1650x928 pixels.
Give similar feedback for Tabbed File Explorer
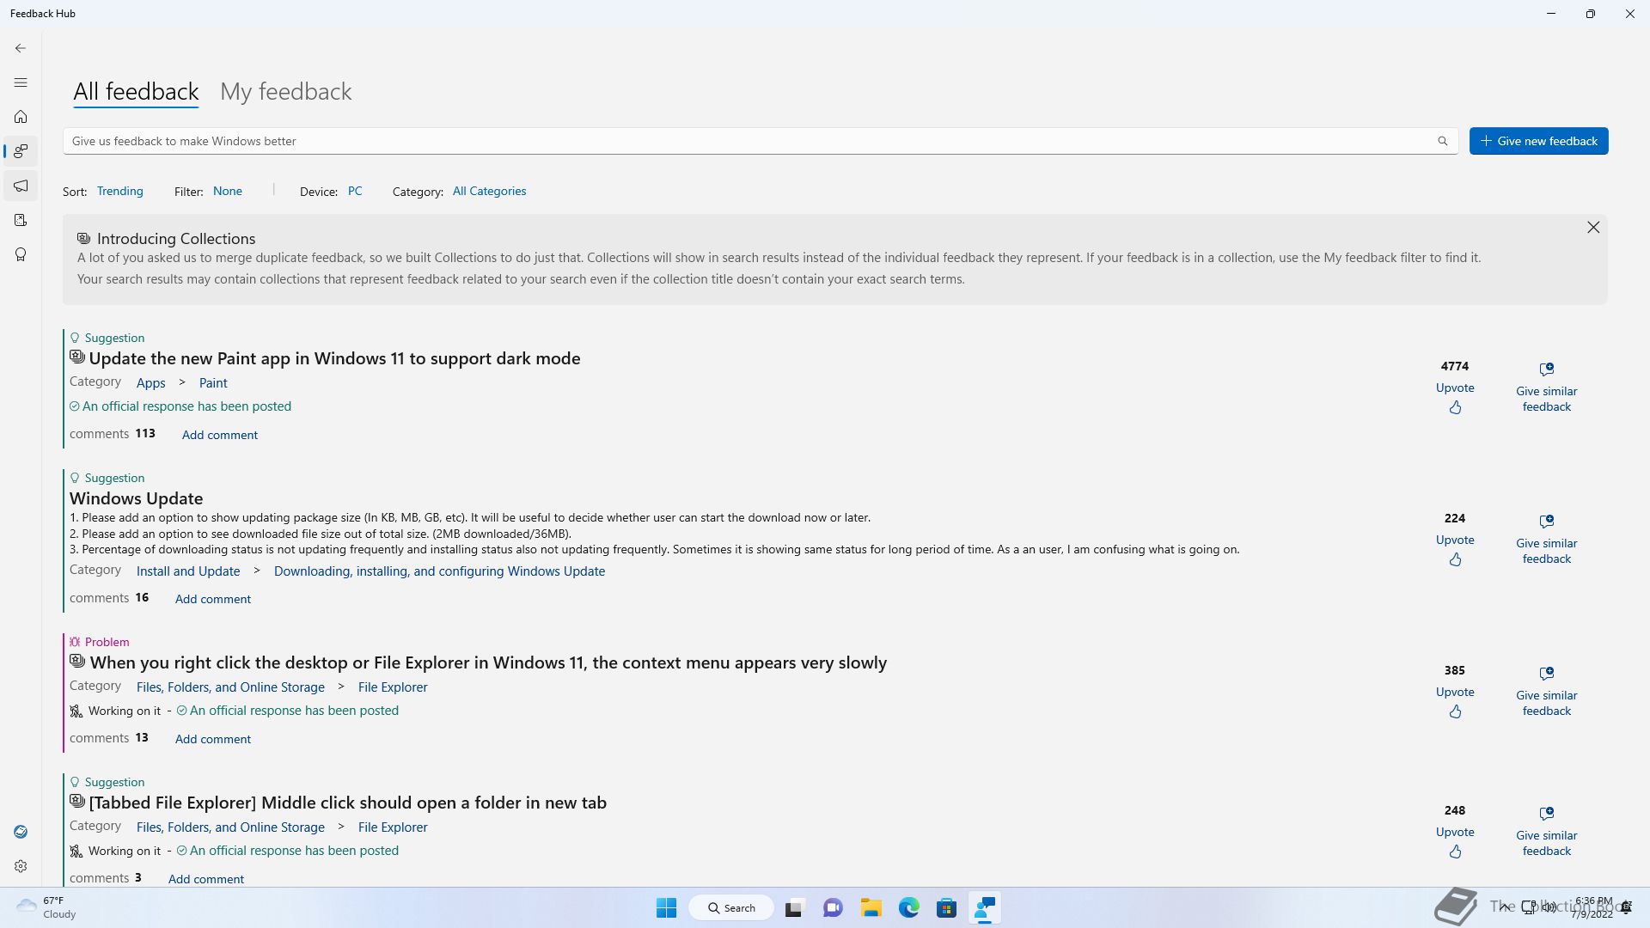[x=1547, y=832]
